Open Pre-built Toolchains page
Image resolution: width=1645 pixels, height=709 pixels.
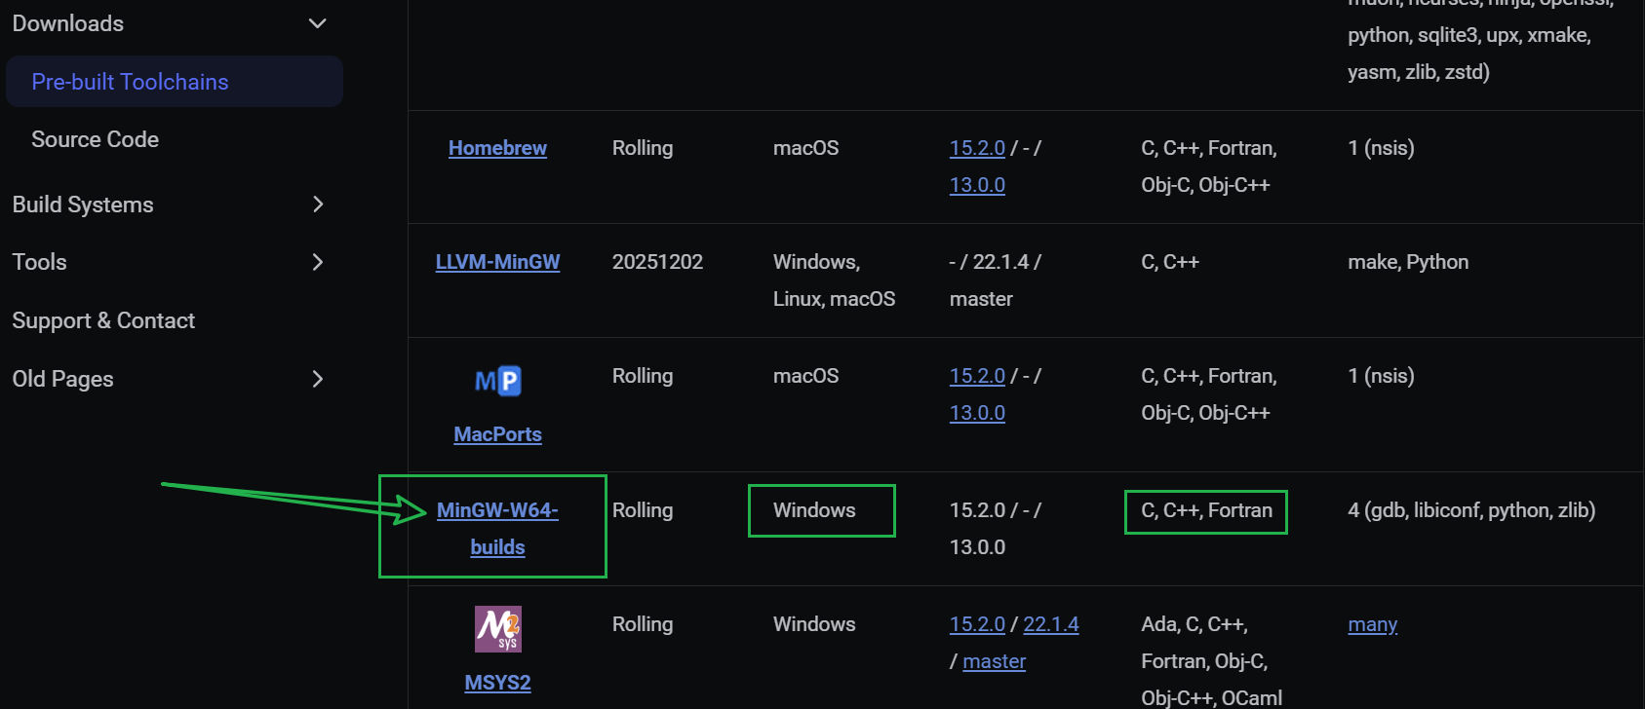tap(175, 82)
